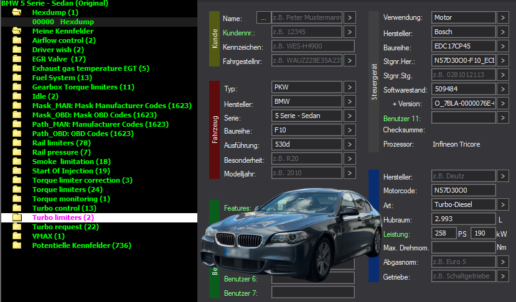This screenshot has height=302, width=516.
Task: Click the Max. Drehmom. Nm field
Action: [463, 247]
